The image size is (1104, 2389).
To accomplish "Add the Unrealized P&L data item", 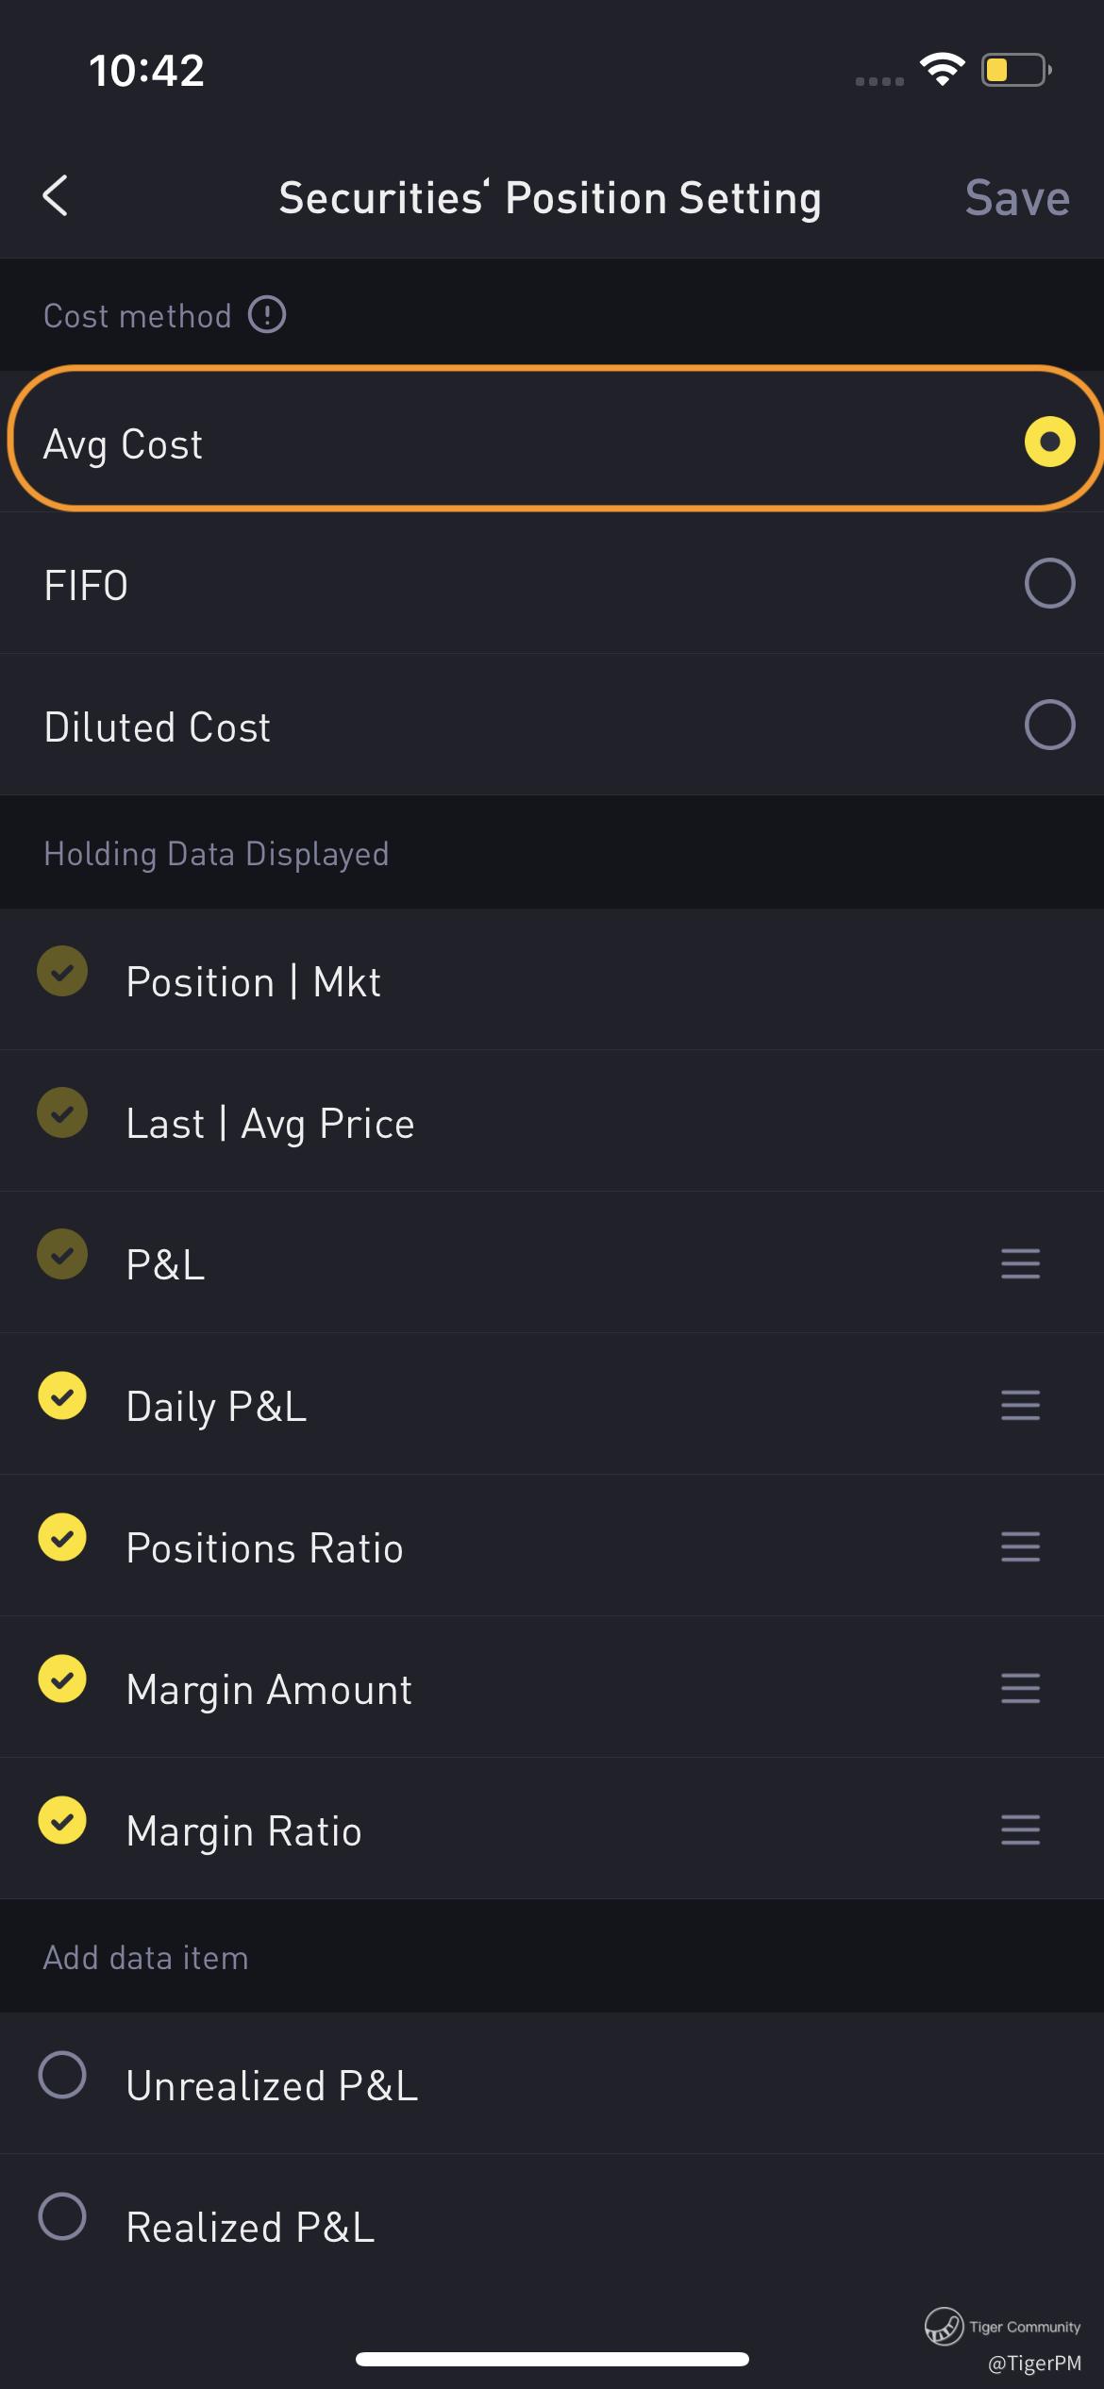I will click(62, 2076).
